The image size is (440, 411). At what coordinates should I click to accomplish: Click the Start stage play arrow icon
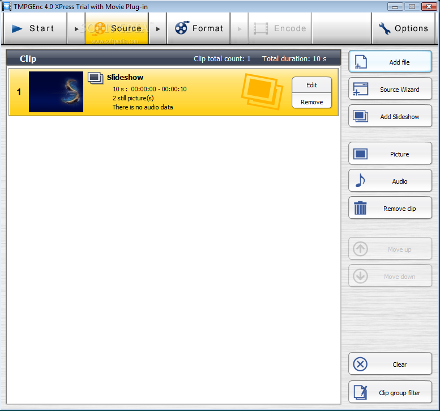17,28
